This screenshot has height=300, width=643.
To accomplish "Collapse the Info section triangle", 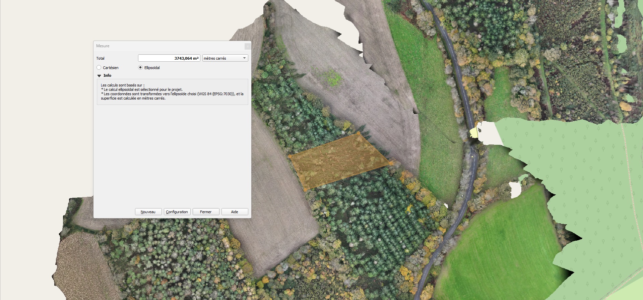I will point(99,76).
